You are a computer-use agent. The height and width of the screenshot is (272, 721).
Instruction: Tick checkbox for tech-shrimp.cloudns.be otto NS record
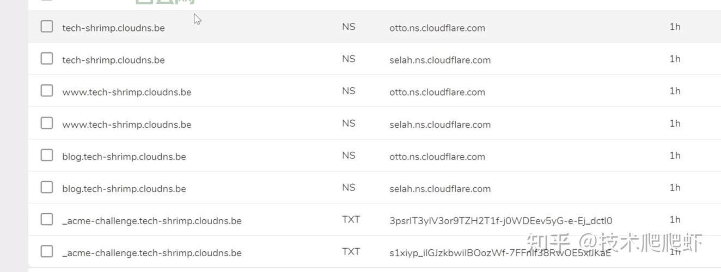click(x=47, y=26)
